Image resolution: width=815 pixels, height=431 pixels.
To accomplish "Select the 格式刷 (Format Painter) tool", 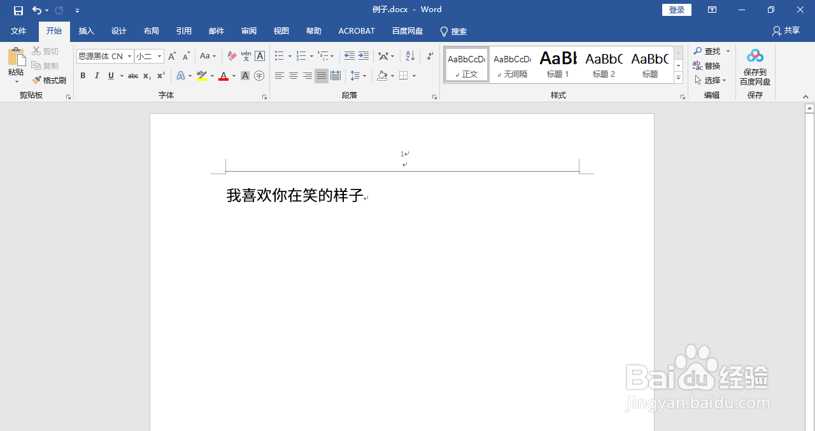I will 50,80.
